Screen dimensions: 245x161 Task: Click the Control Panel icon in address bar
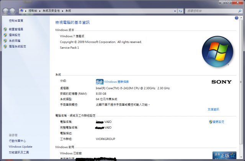click(22, 11)
